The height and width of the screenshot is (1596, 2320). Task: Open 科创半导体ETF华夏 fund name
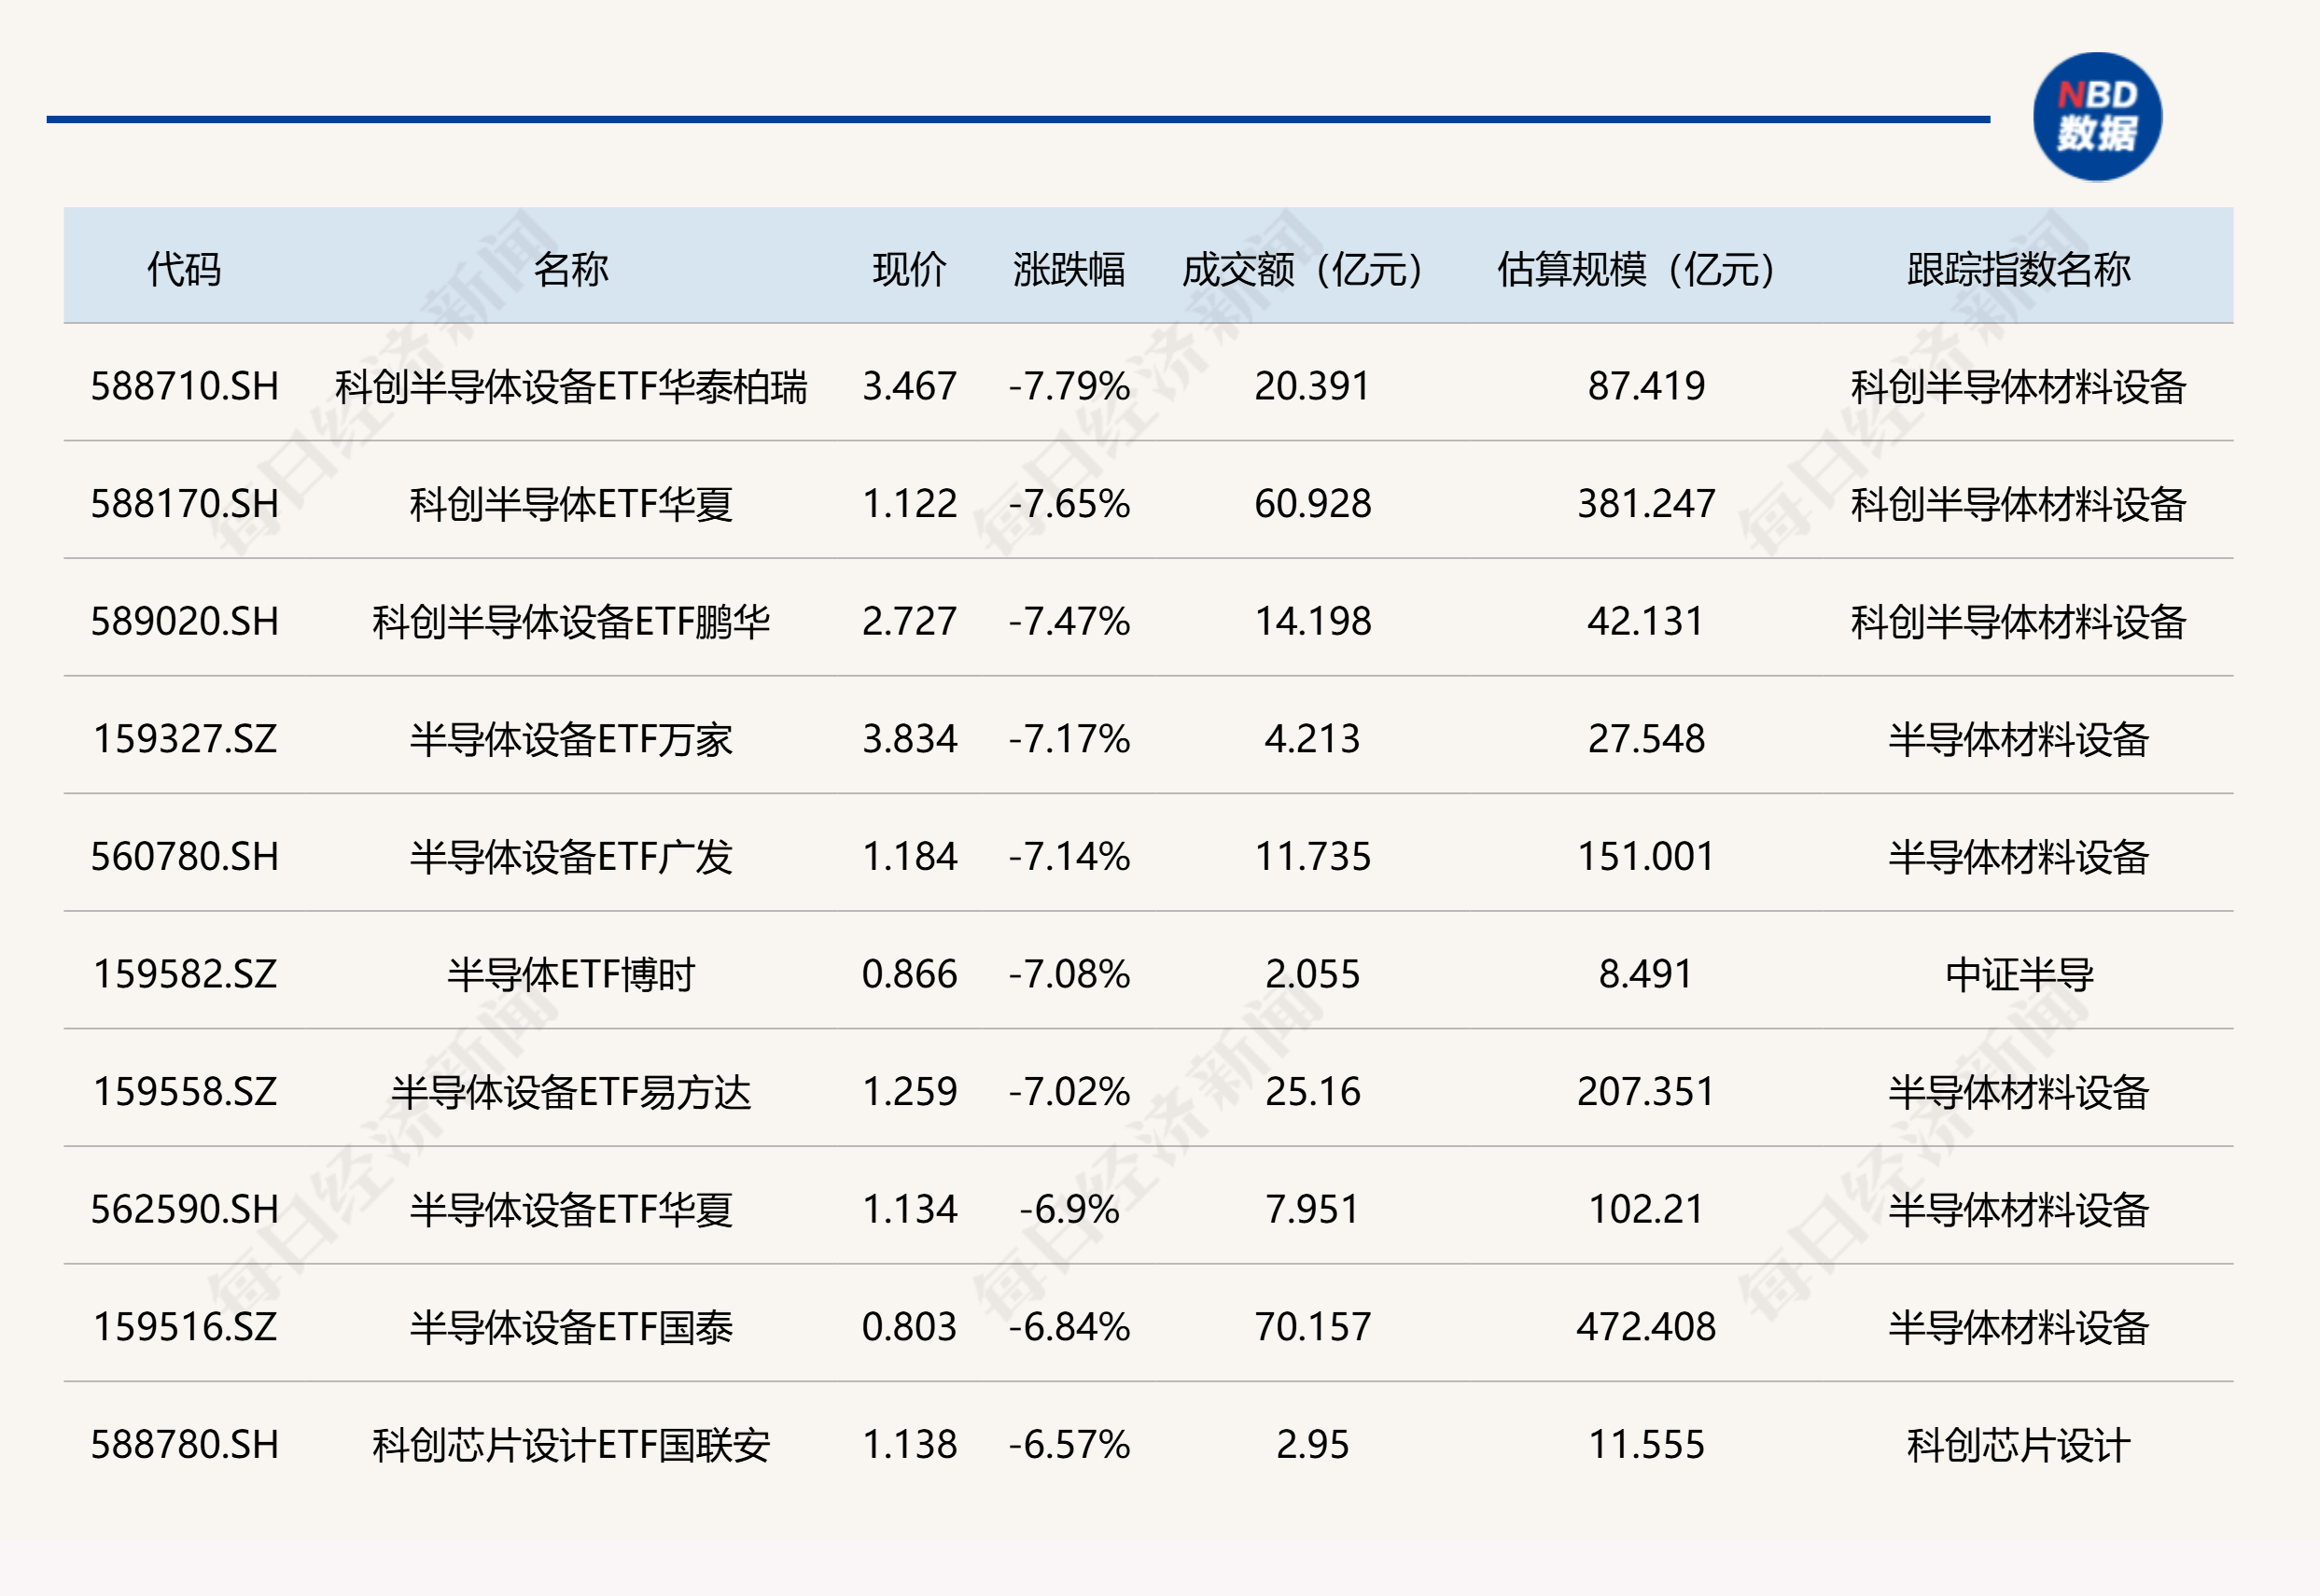click(571, 504)
